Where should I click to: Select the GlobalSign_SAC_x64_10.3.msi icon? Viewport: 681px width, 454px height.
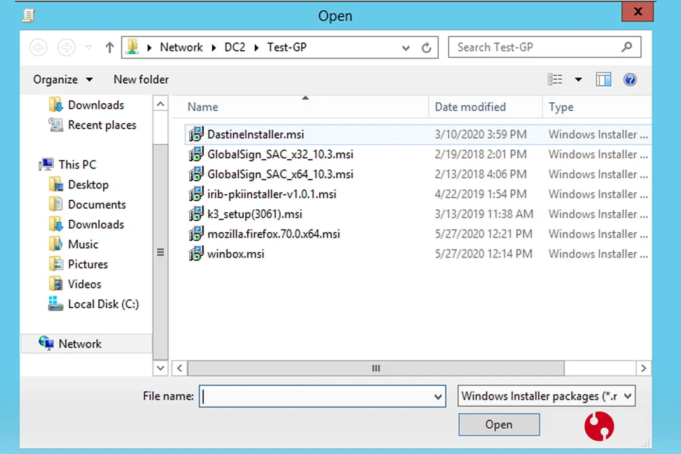(196, 174)
